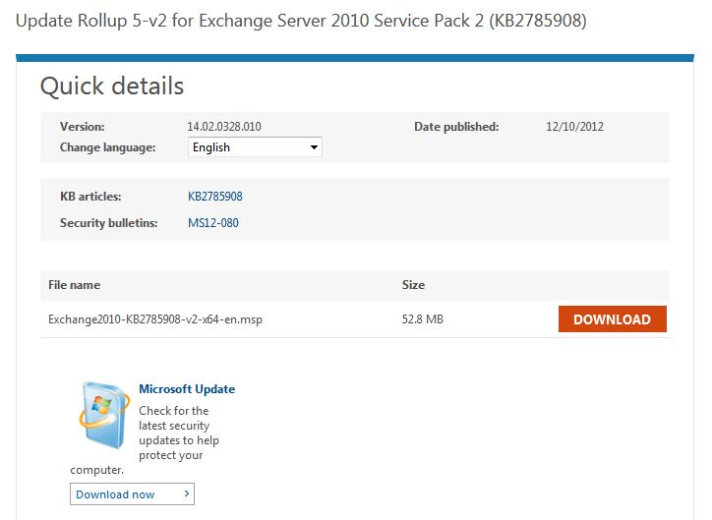
Task: Click the KB articles label
Action: [x=90, y=197]
